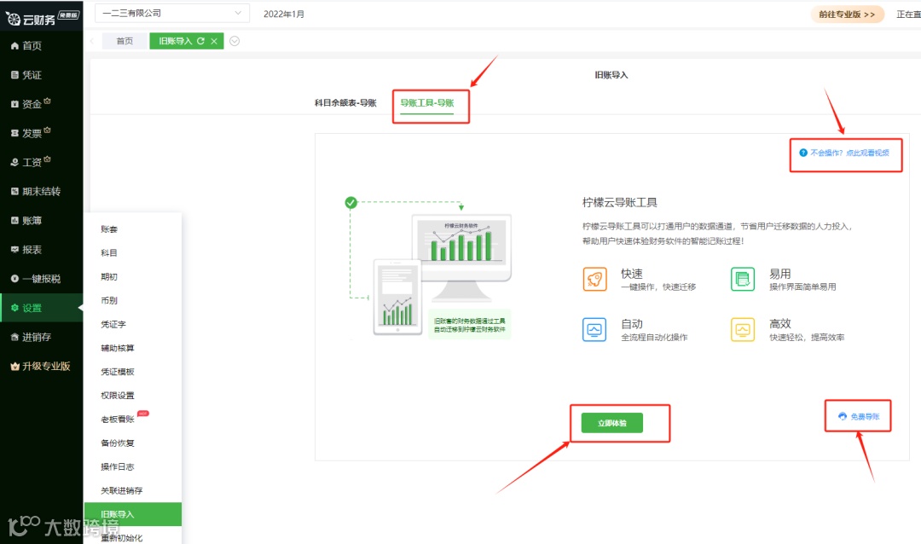Click the 账簿 ledger icon in the sidebar
Viewport: 921px width, 544px height.
tap(14, 220)
